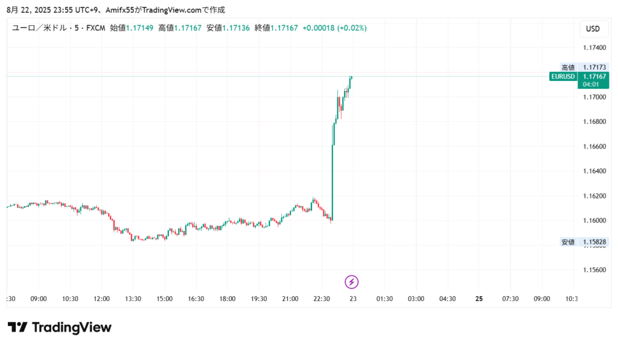The width and height of the screenshot is (618, 347).
Task: Click the snapshot date and author header text
Action: pos(115,10)
